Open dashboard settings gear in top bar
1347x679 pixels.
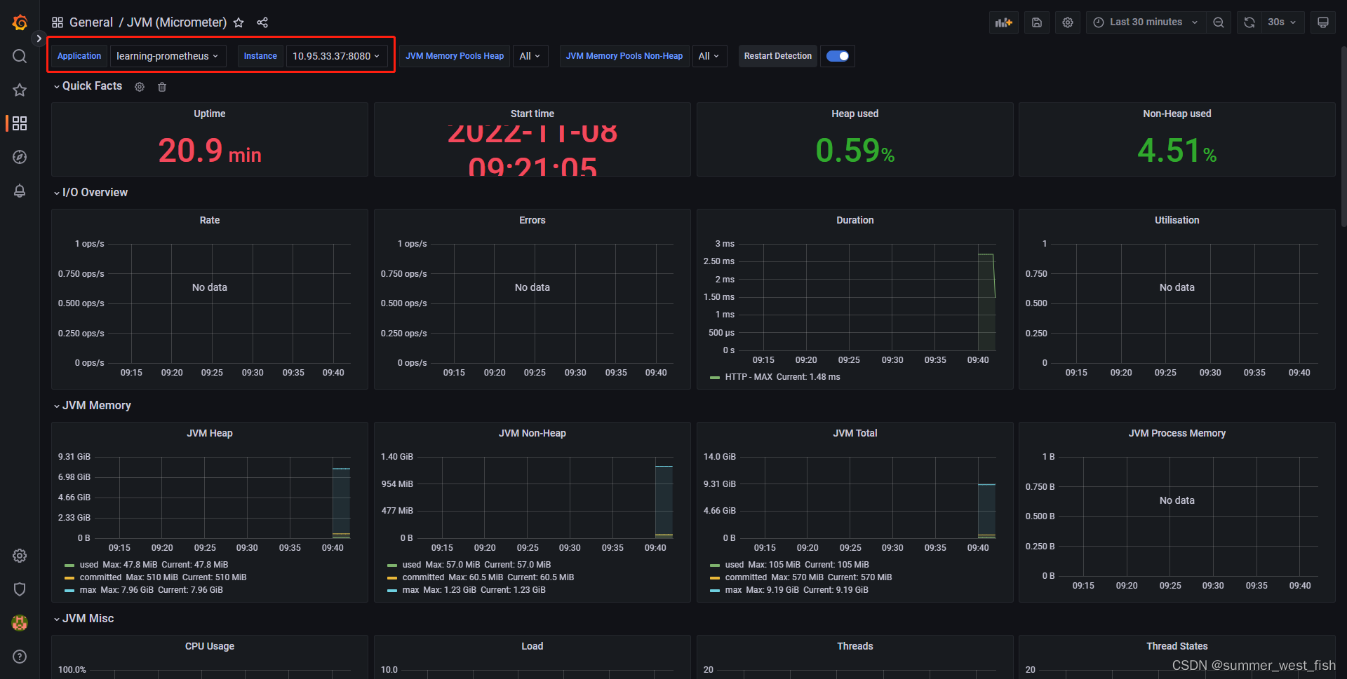1067,22
